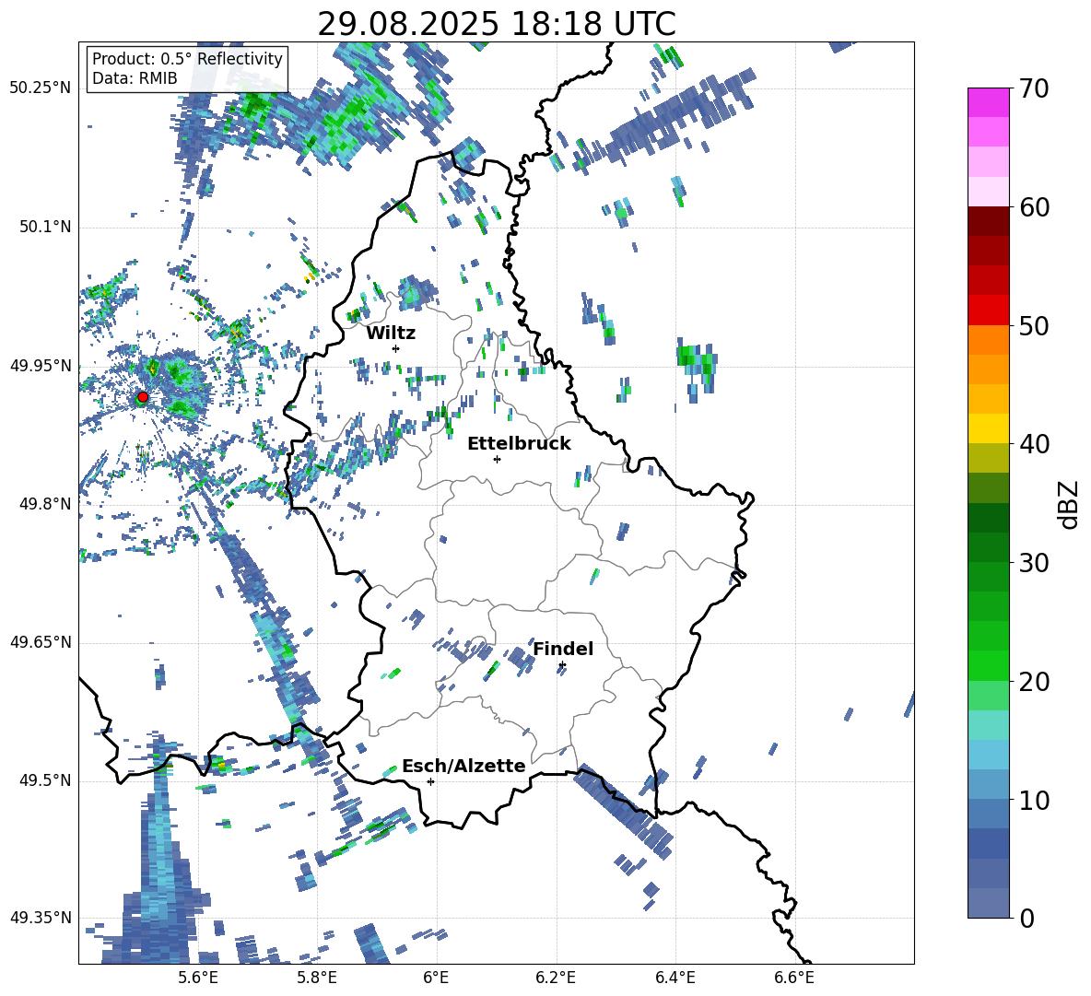Click the 'Product: 0.5° Reflectivity' text
The height and width of the screenshot is (996, 1091).
187,59
